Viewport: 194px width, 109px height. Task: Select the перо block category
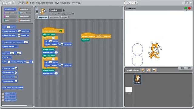click(x=10, y=20)
